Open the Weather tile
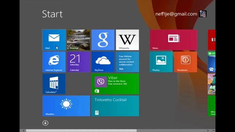Image resolution: width=235 pixels, height=132 pixels. click(x=66, y=106)
